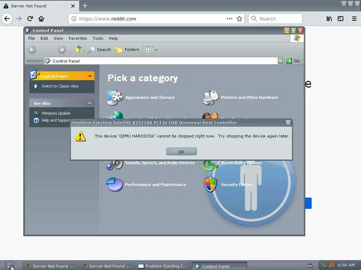
Task: Click the Control Panel address field
Action: click(x=161, y=61)
